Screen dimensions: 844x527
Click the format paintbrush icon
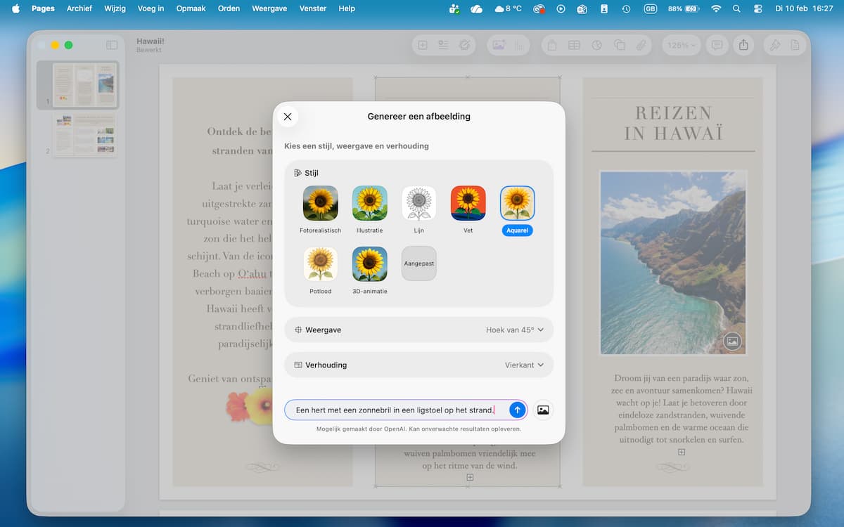coord(774,45)
